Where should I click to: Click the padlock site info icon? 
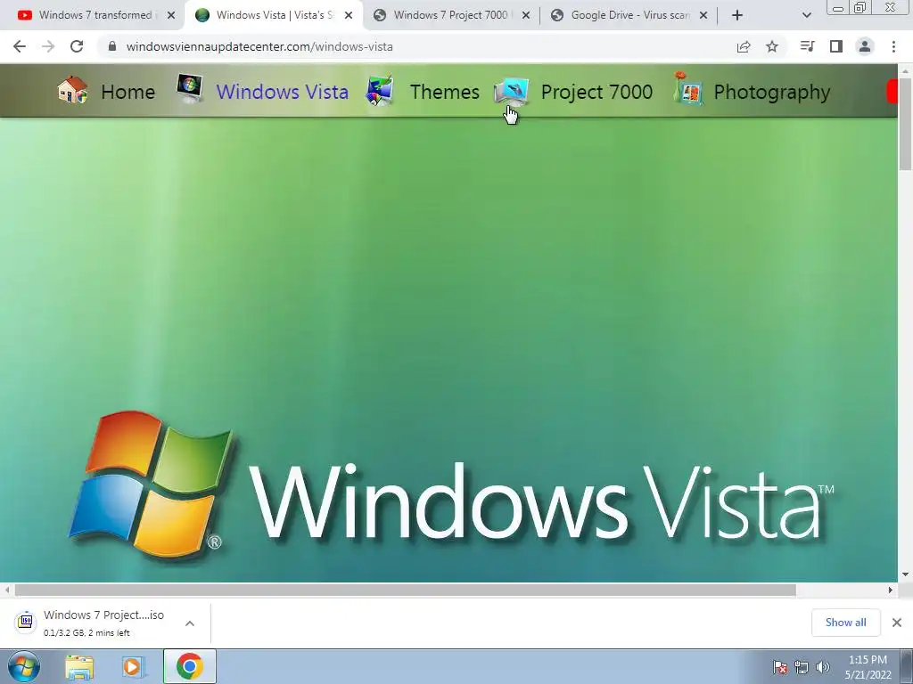pyautogui.click(x=112, y=46)
